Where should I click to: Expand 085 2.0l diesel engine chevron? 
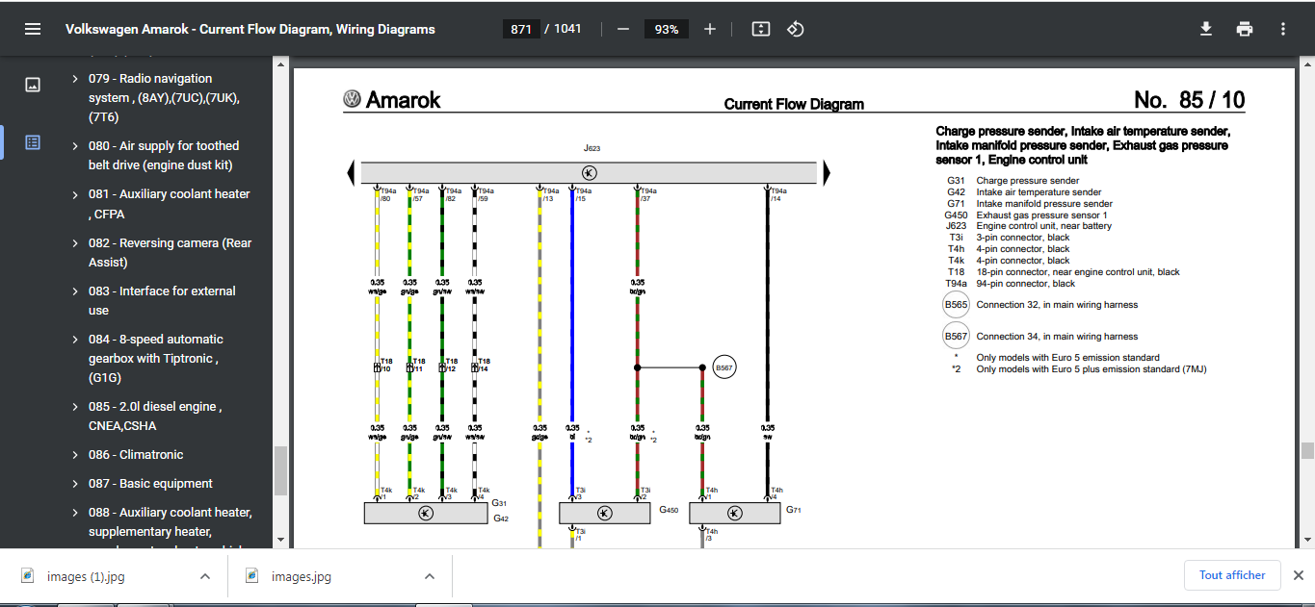click(x=75, y=406)
